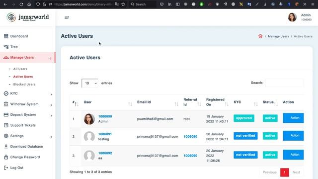The image size is (318, 179).
Task: Expand Withdraw System menu
Action: pos(28,104)
